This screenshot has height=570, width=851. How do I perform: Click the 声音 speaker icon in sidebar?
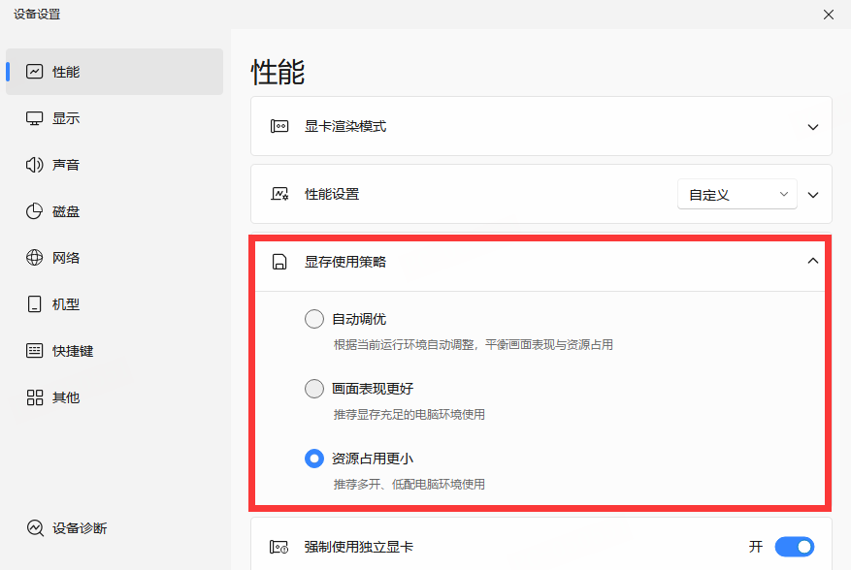point(35,165)
